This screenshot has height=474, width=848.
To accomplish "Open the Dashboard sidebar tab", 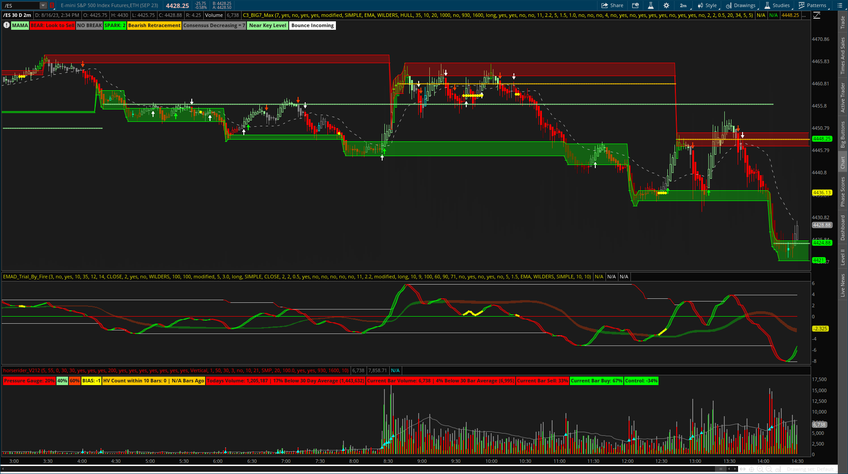I will [x=843, y=228].
